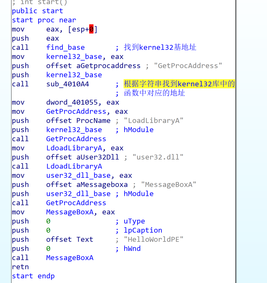
Task: Click the 'offset Text' operand
Action: (x=70, y=240)
